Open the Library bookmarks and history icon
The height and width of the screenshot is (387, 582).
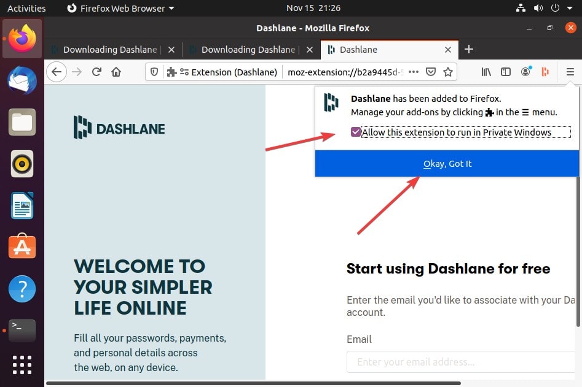(x=486, y=72)
